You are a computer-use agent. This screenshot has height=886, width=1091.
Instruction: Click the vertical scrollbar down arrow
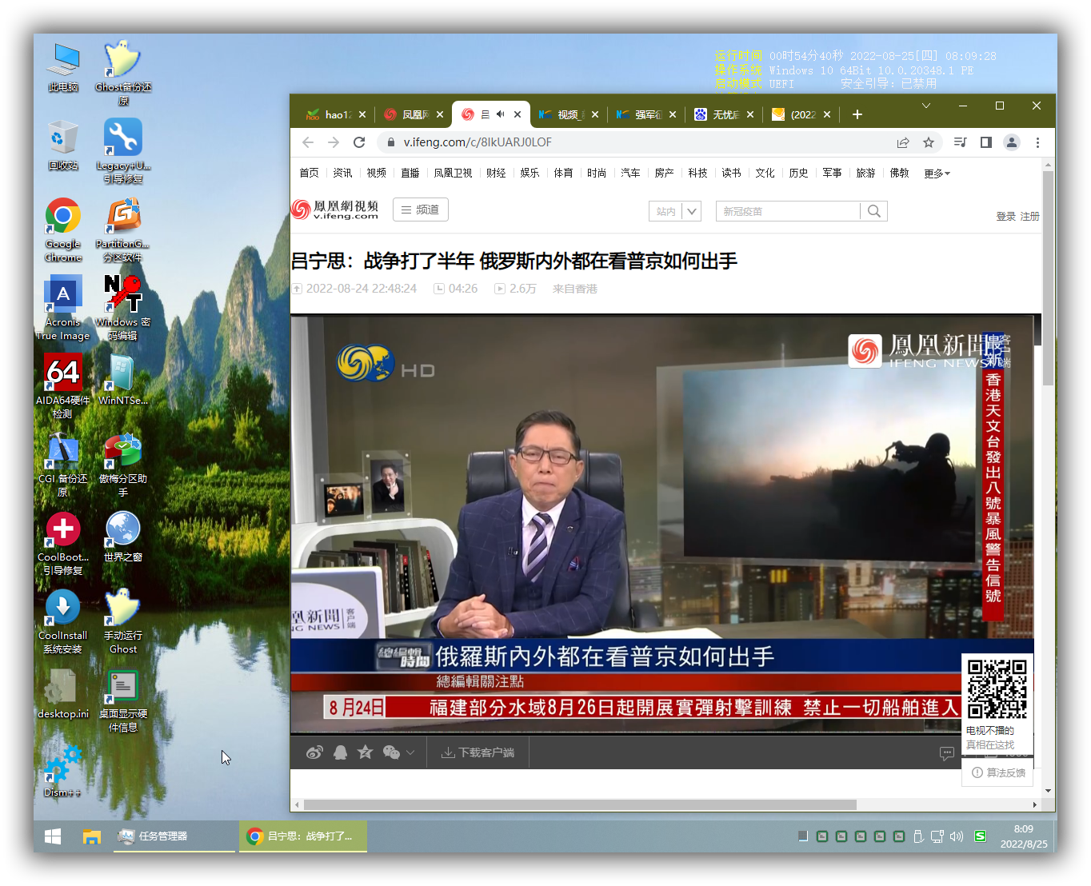(x=1048, y=791)
